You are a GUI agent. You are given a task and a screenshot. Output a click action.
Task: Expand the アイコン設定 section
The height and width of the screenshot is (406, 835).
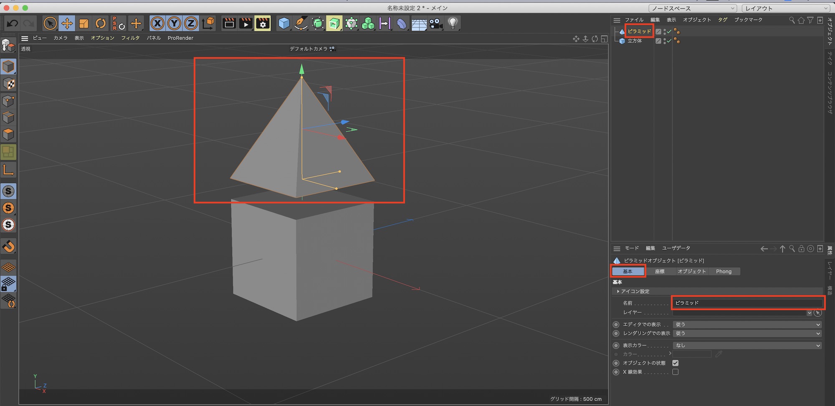point(635,291)
